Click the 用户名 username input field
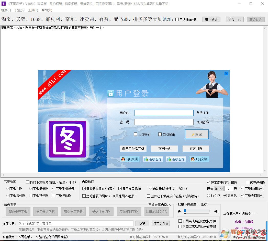This screenshot has width=269, height=241. [x=164, y=113]
